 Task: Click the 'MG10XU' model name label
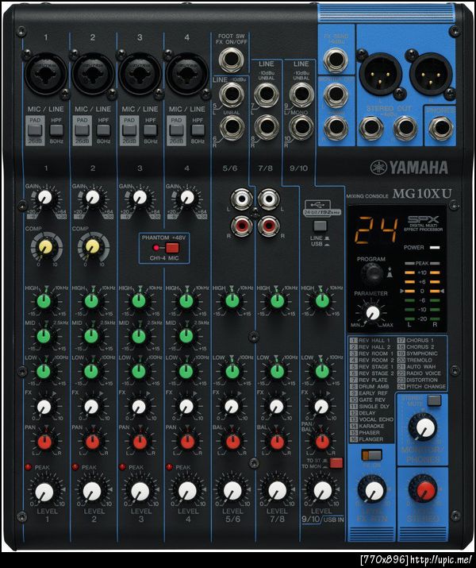[x=422, y=194]
